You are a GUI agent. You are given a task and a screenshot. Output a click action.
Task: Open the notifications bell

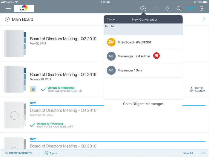(167, 9)
